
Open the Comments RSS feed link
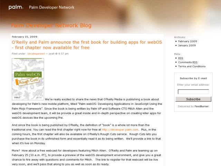tap(188, 62)
